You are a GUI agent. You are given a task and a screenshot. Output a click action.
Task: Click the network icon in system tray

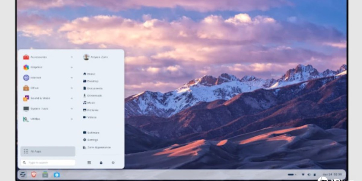point(303,174)
